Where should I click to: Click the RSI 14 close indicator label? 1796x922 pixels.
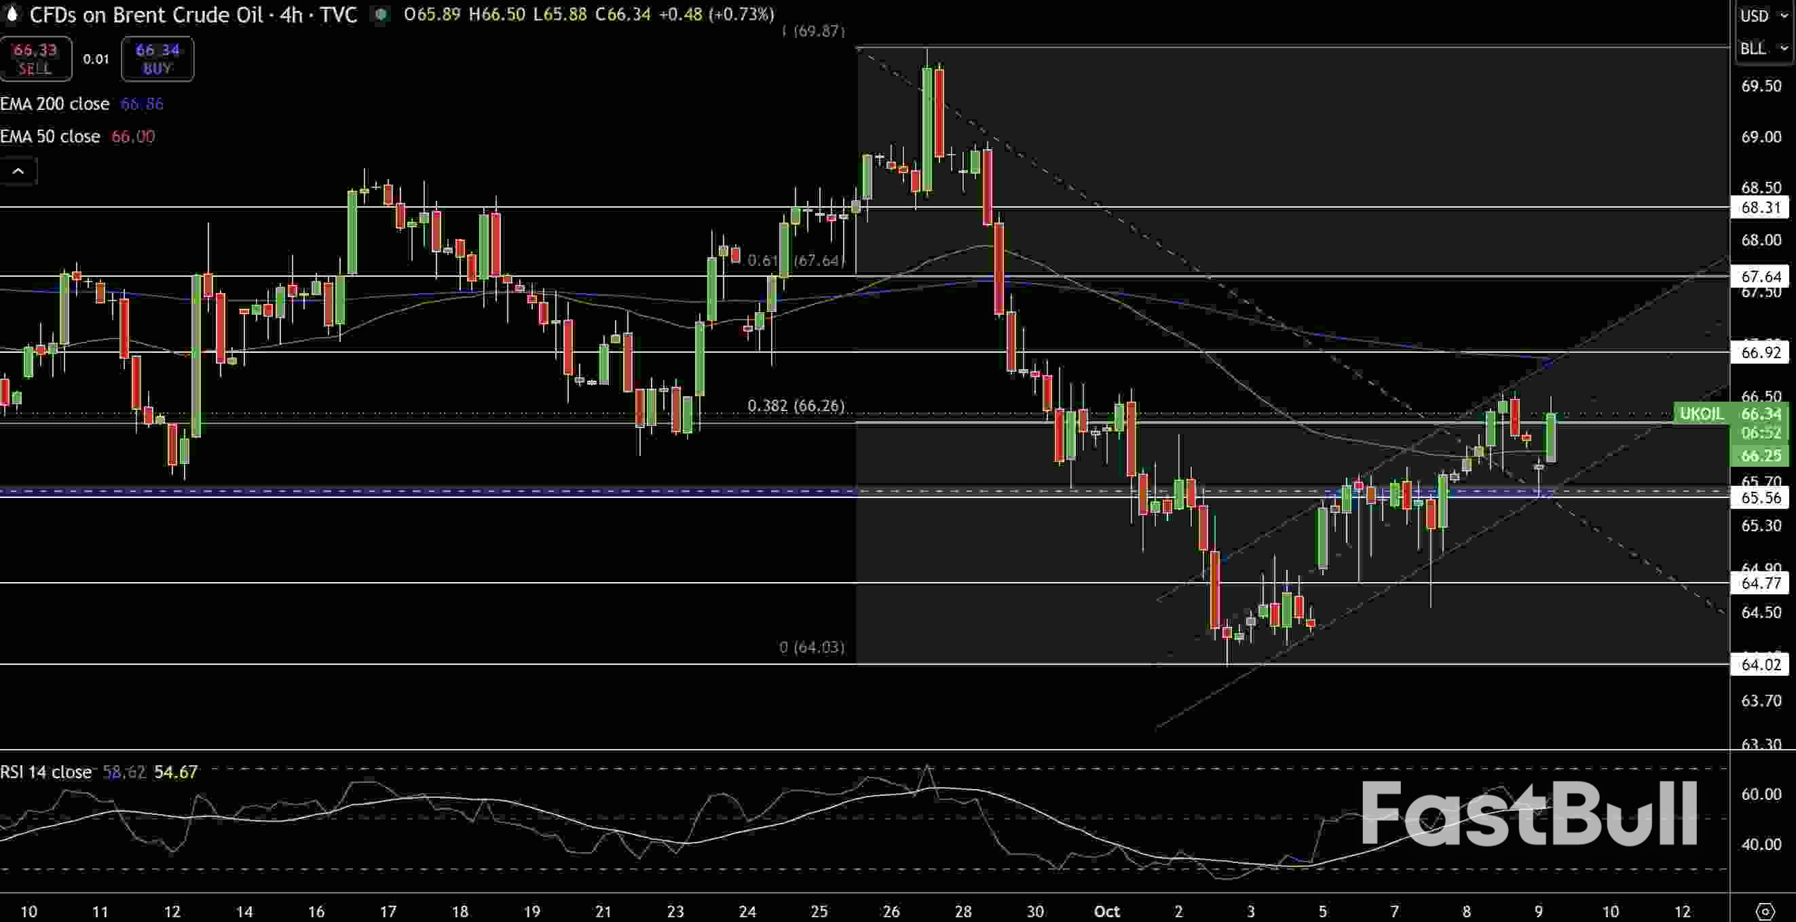(46, 771)
